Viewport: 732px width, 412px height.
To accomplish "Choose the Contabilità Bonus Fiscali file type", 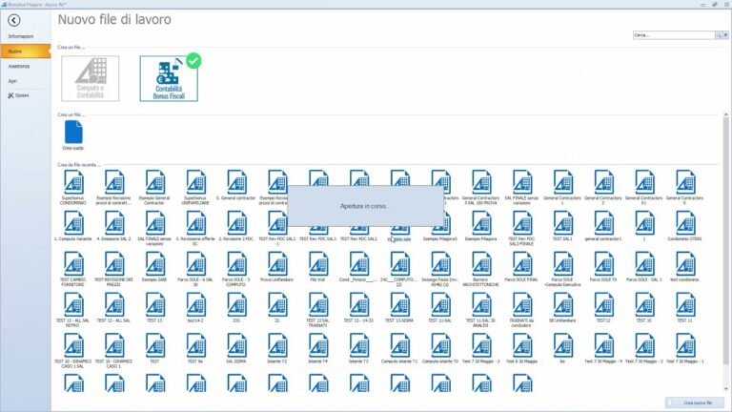I will [169, 78].
